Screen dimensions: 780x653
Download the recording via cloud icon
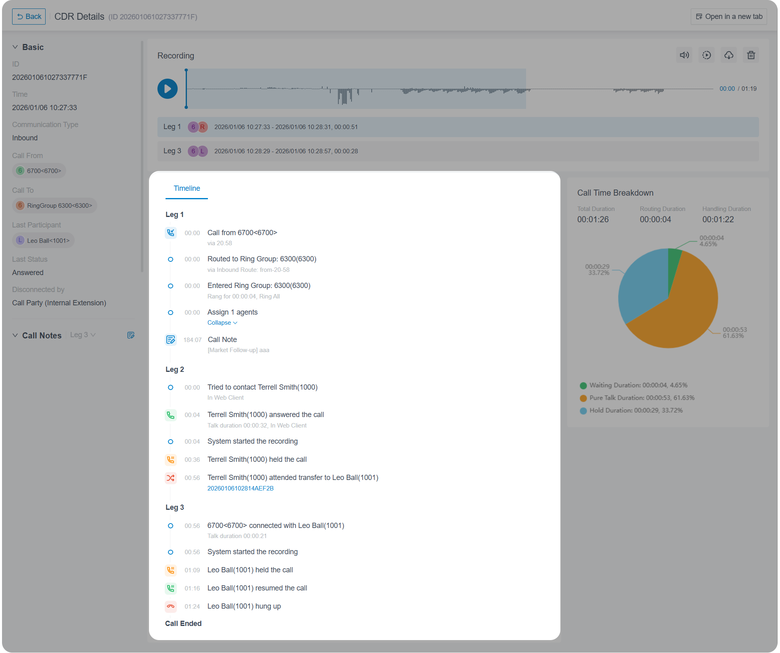(728, 55)
